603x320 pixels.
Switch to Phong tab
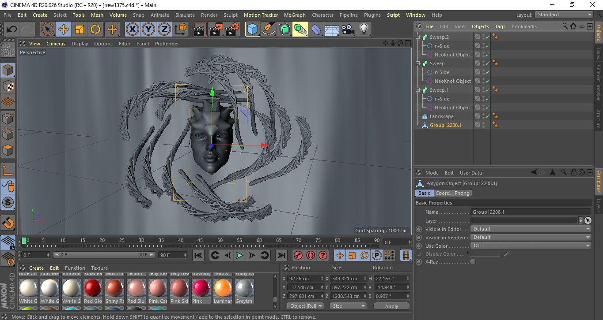click(462, 193)
